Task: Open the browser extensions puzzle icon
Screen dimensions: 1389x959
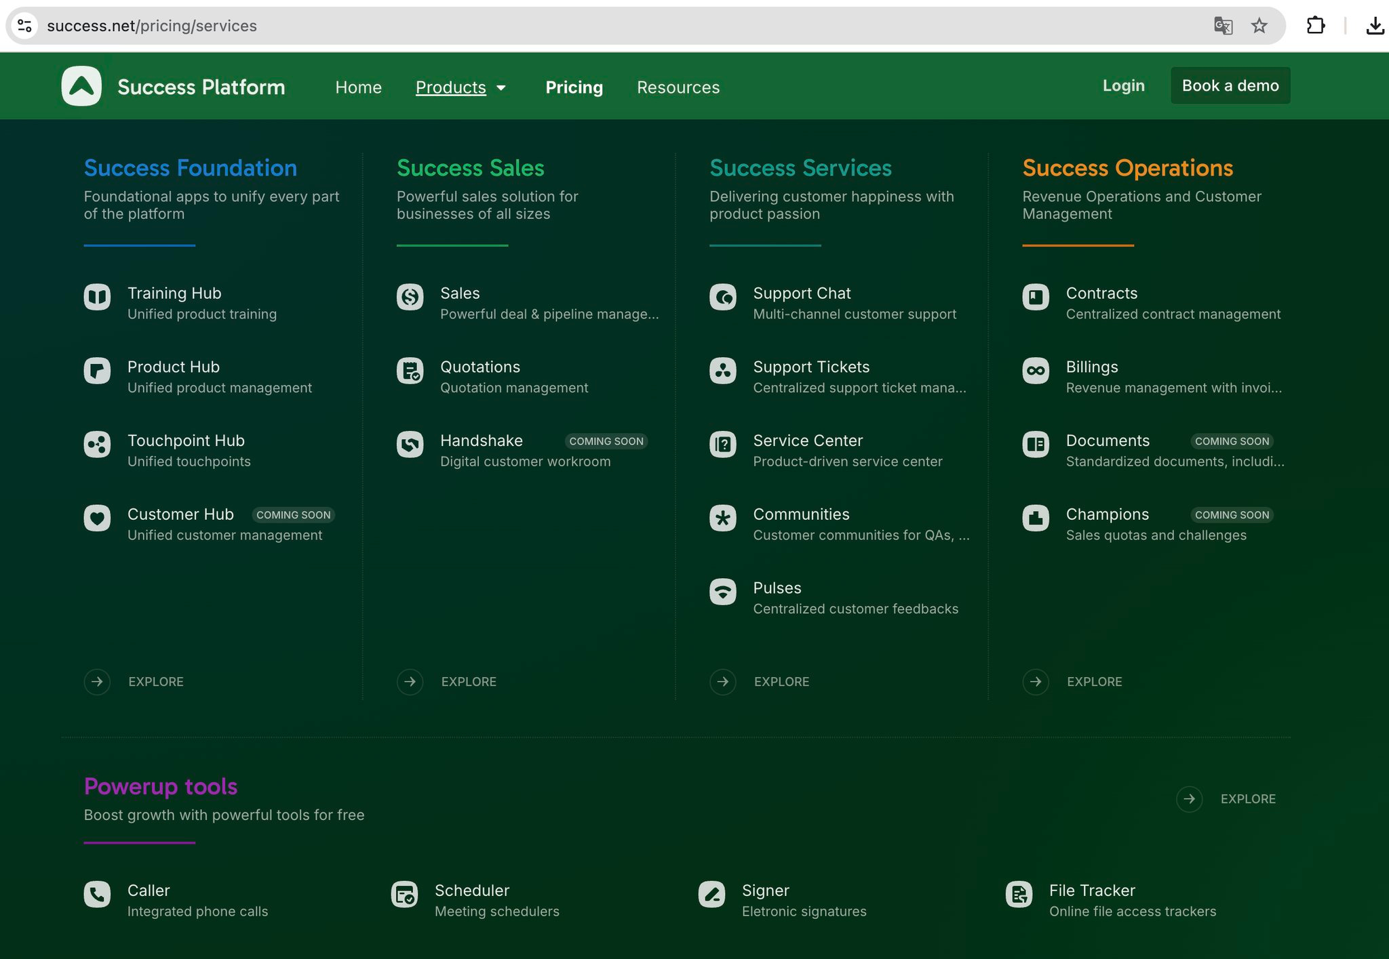Action: [1316, 26]
